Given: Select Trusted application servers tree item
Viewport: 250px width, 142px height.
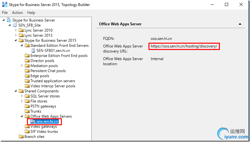Looking at the screenshot, I should pos(53,81).
